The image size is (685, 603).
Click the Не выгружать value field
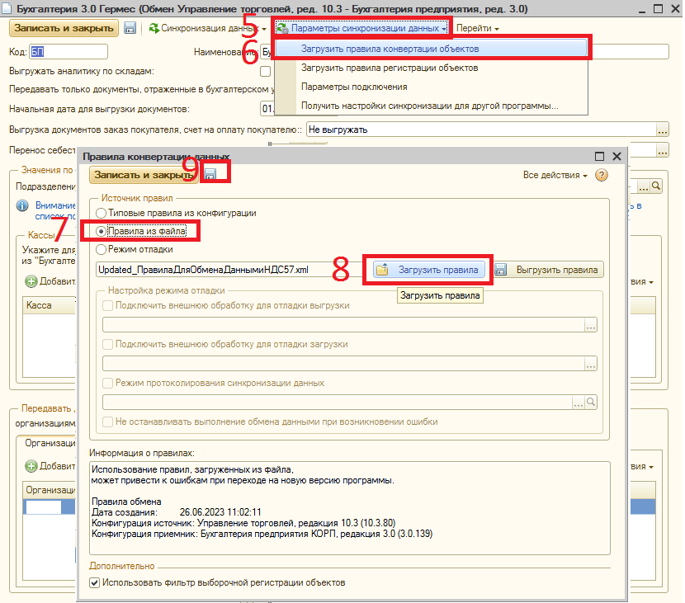[x=481, y=130]
